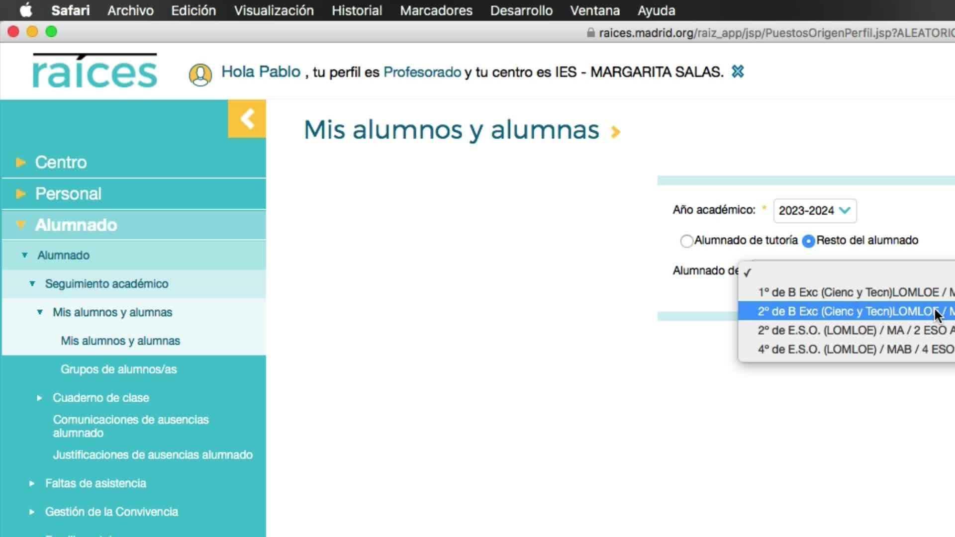Click the padlock icon in address bar

[x=590, y=33]
